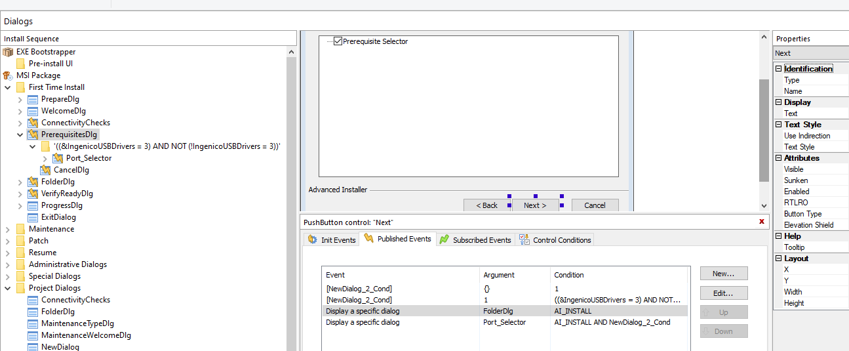849x351 pixels.
Task: Collapse the Identification properties group
Action: [778, 69]
